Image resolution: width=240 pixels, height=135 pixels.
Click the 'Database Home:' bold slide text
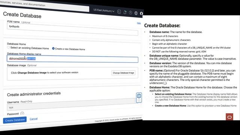pyautogui.click(x=160, y=87)
